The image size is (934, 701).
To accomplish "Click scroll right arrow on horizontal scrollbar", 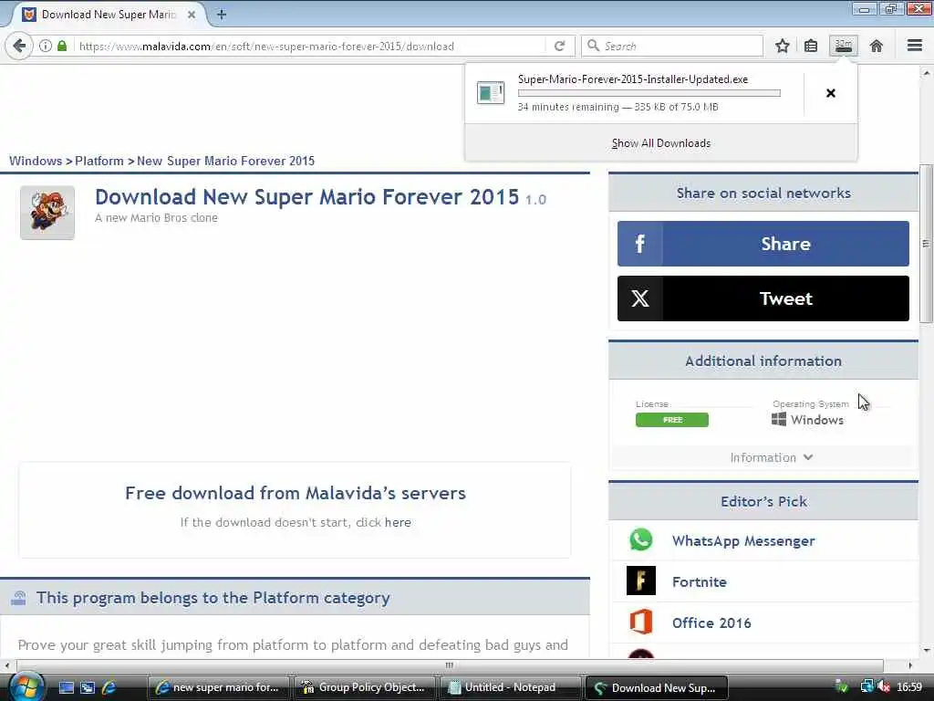I will [x=910, y=665].
